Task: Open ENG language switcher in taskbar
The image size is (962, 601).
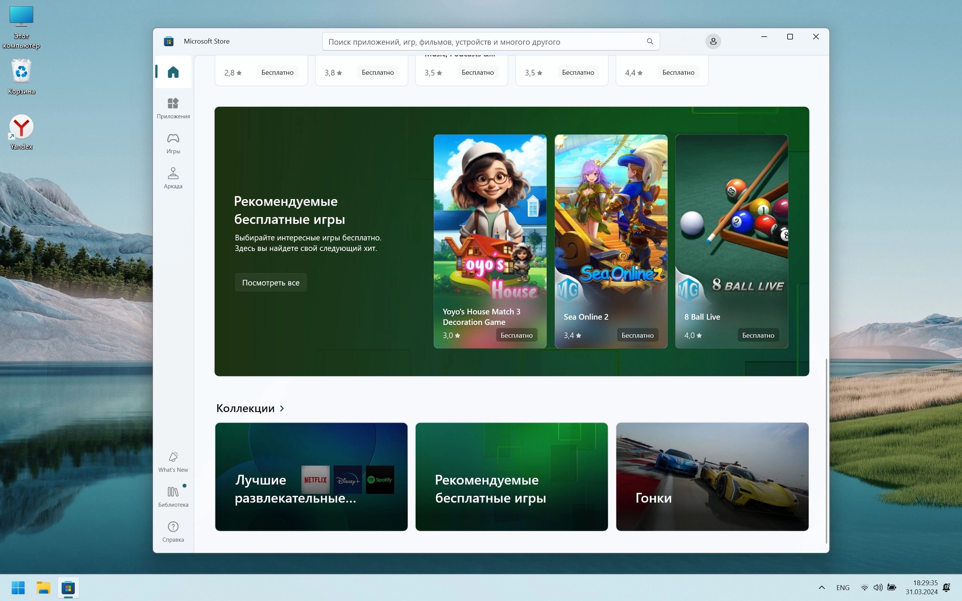Action: click(x=843, y=587)
